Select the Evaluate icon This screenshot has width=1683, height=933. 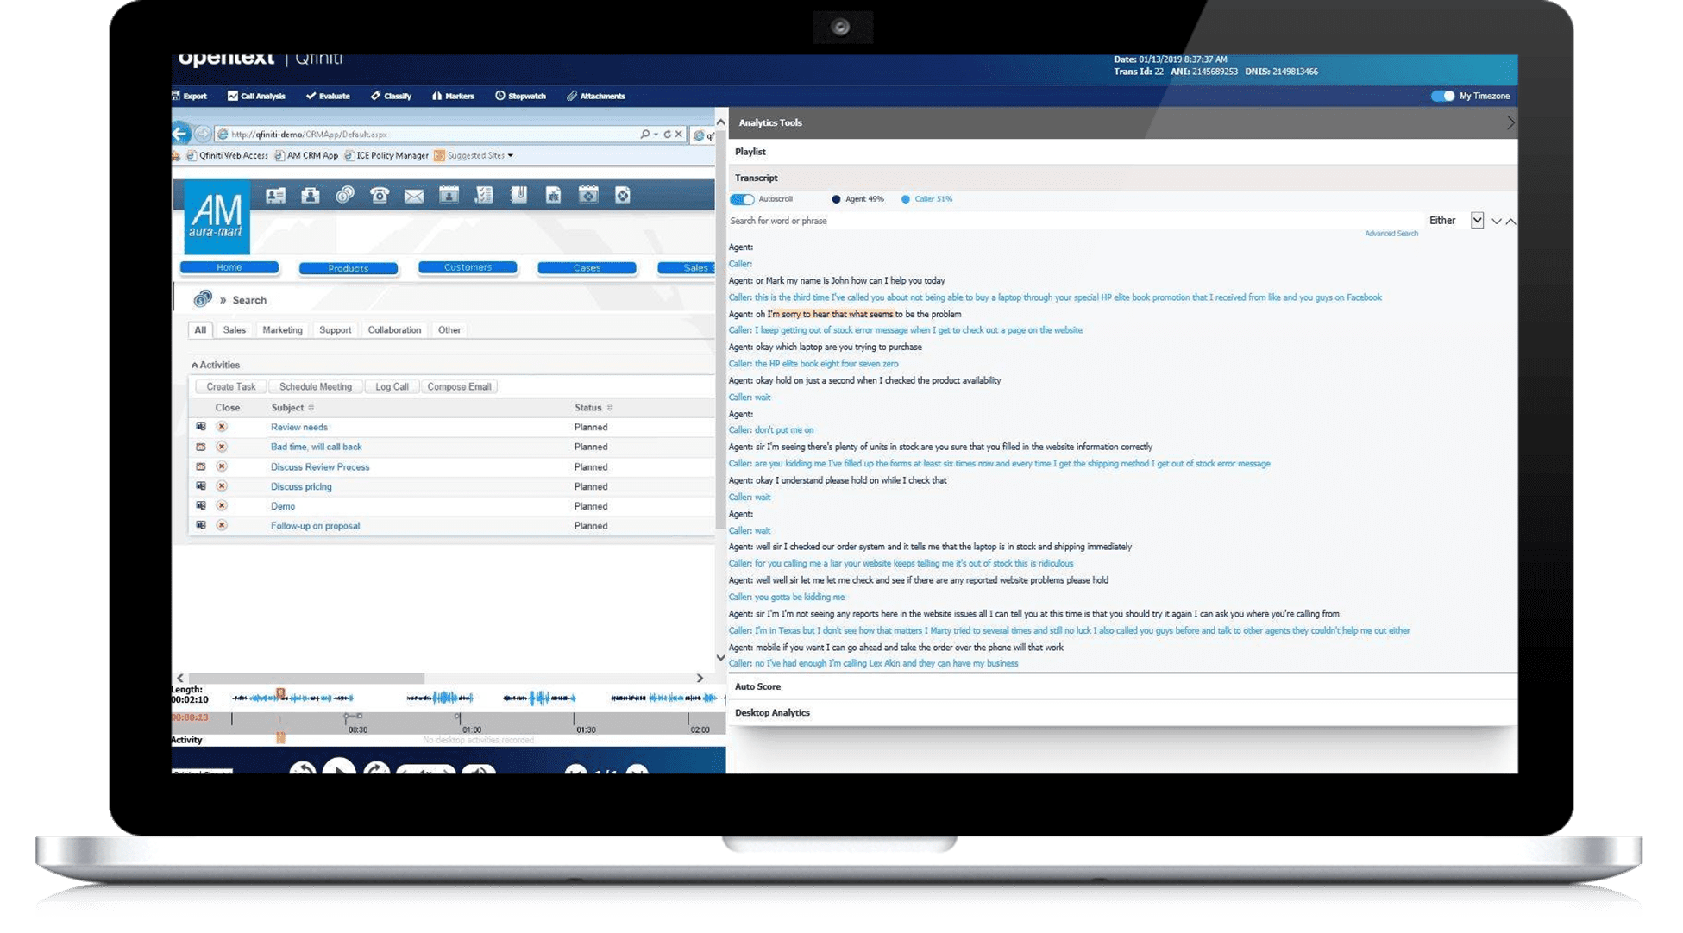tap(328, 96)
